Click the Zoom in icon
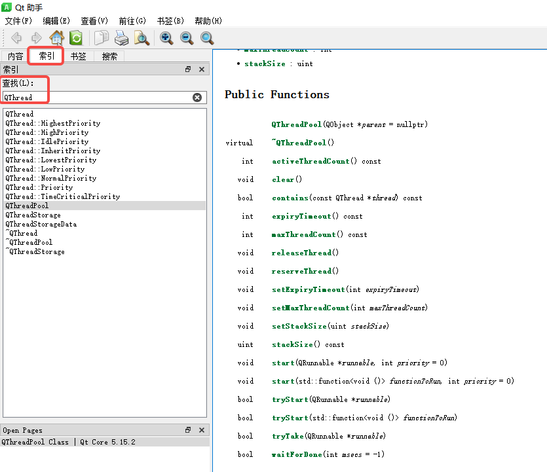The image size is (547, 472). click(x=167, y=38)
